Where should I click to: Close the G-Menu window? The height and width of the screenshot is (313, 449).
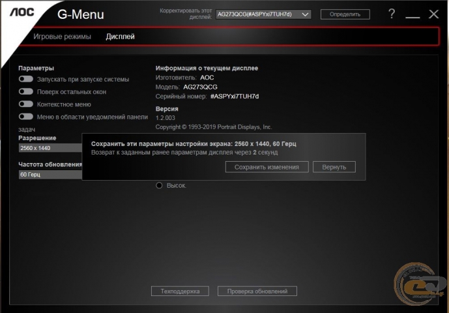pos(433,14)
